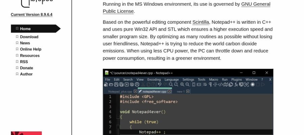The height and width of the screenshot is (135, 304).
Task: Collapse the fold marker at line 7
Action: point(118,127)
